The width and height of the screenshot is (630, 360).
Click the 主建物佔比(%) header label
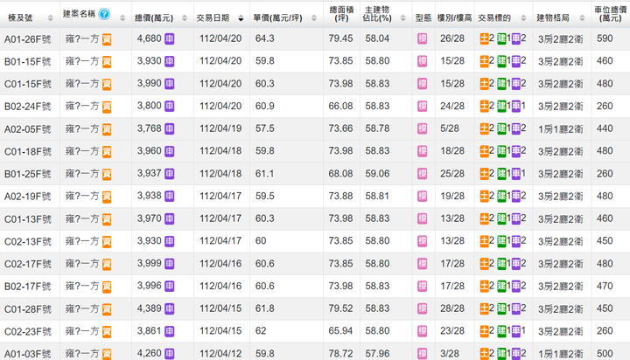377,14
